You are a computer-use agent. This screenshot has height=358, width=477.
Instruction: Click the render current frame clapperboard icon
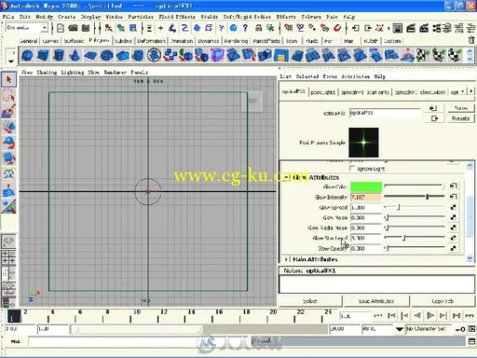tap(411, 28)
